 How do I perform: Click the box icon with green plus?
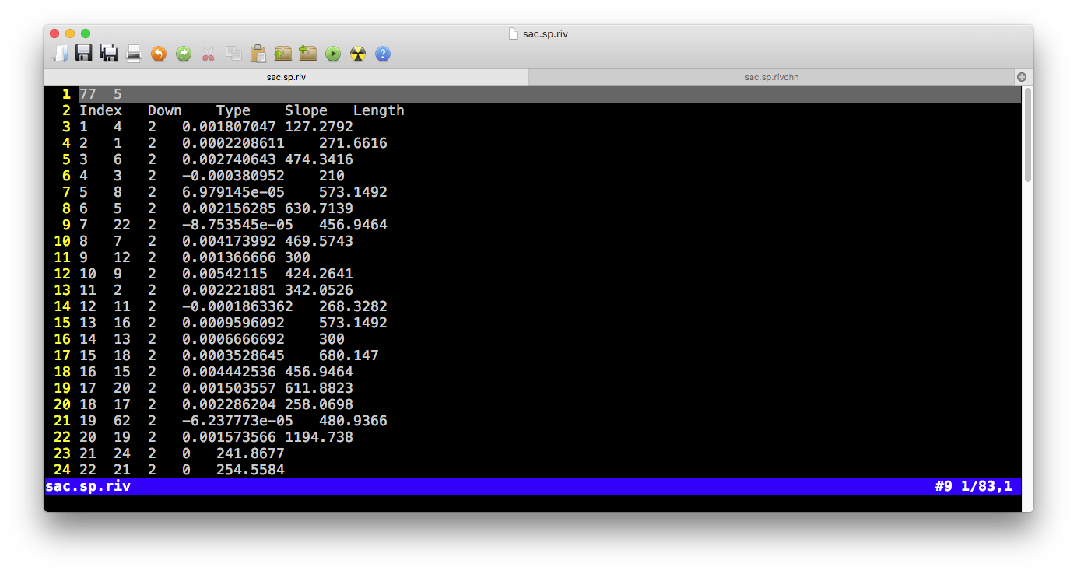(x=308, y=54)
